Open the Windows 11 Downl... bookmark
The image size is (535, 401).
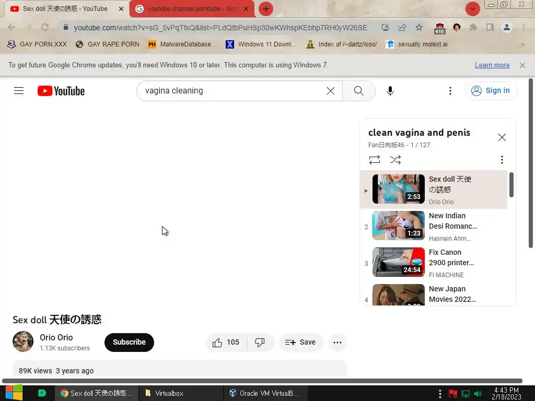click(261, 44)
